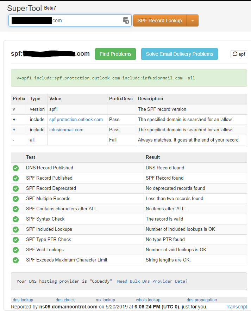Screen dimensions: 251x313
Task: Click 'SPF Record found' result
Action: tap(164, 178)
